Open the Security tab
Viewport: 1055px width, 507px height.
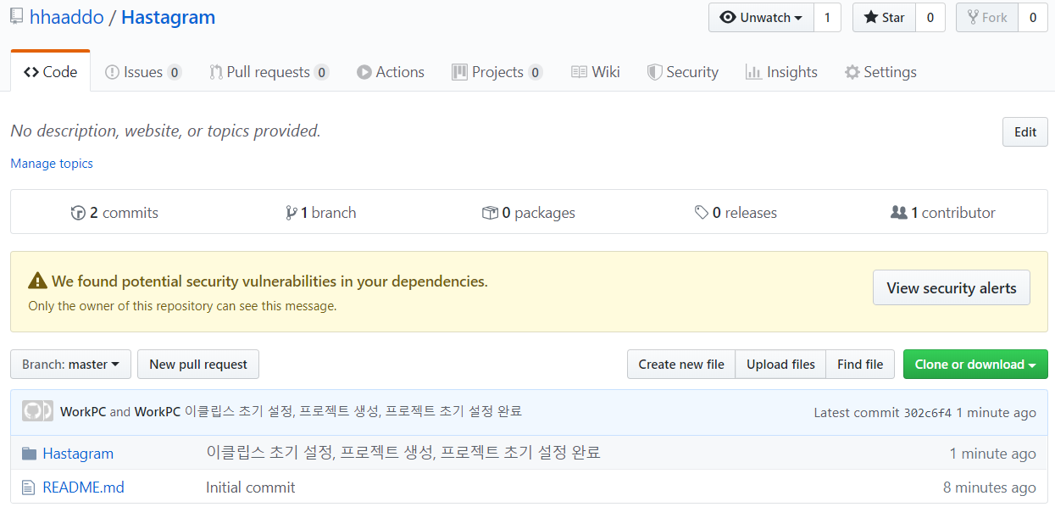tap(683, 72)
